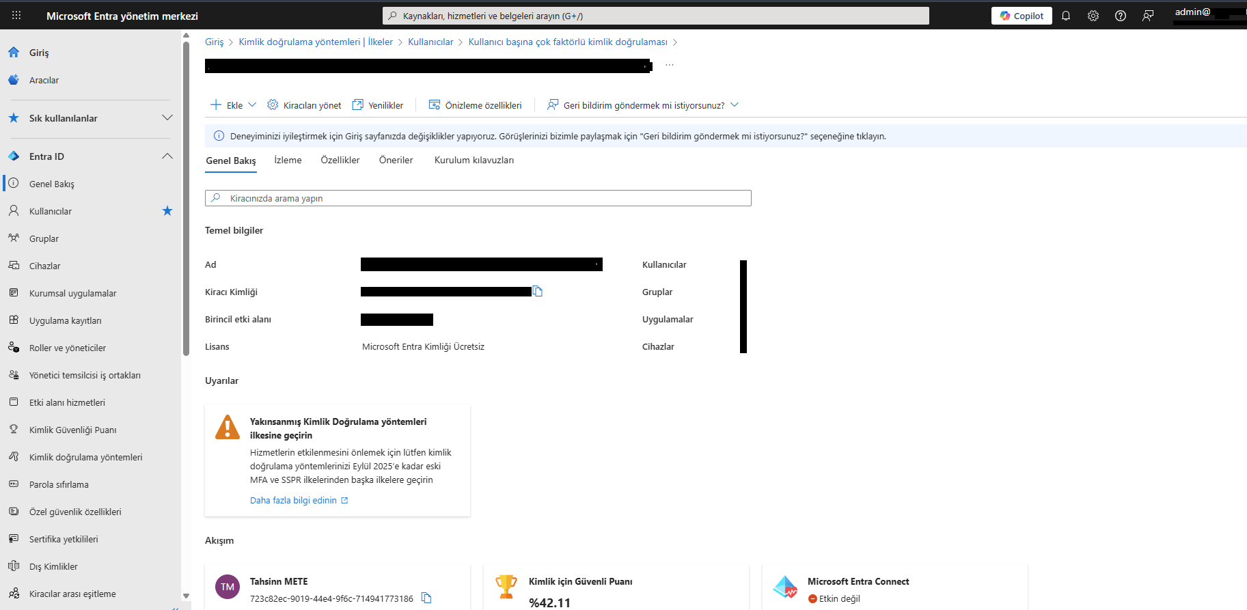Click the trophy icon on the secure score card
Screen dimensions: 1247x610
506,587
